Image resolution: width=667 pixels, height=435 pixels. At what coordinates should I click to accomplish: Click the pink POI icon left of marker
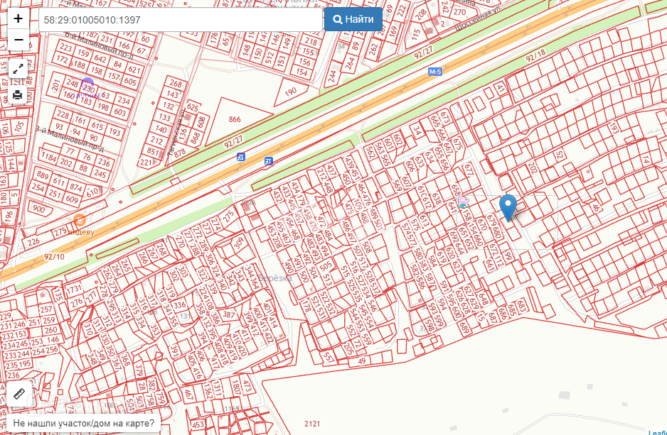pyautogui.click(x=463, y=202)
